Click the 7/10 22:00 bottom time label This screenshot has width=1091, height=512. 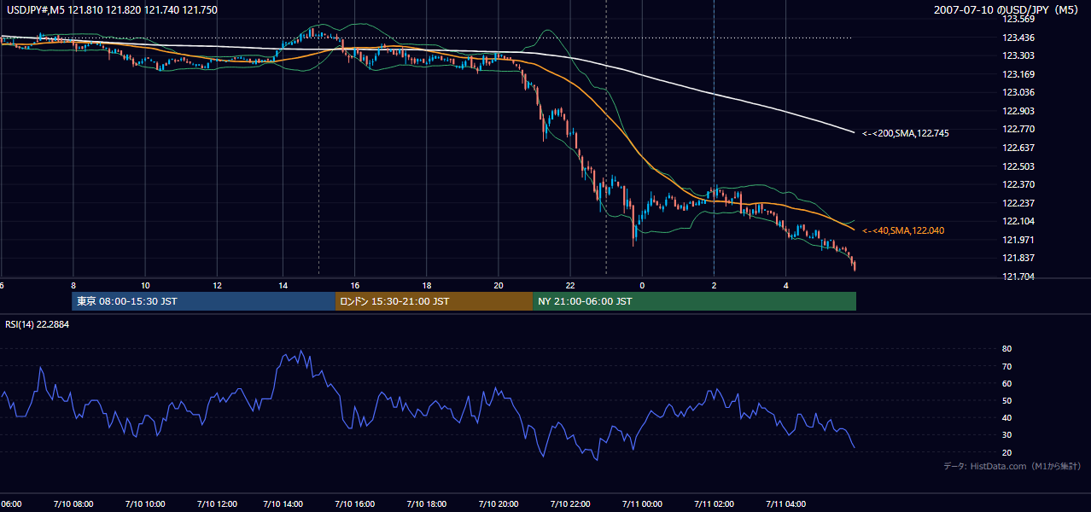(x=570, y=504)
